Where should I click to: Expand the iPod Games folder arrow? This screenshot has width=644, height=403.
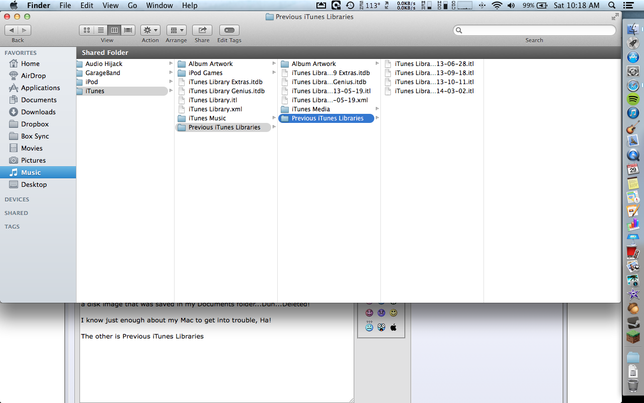pos(274,73)
